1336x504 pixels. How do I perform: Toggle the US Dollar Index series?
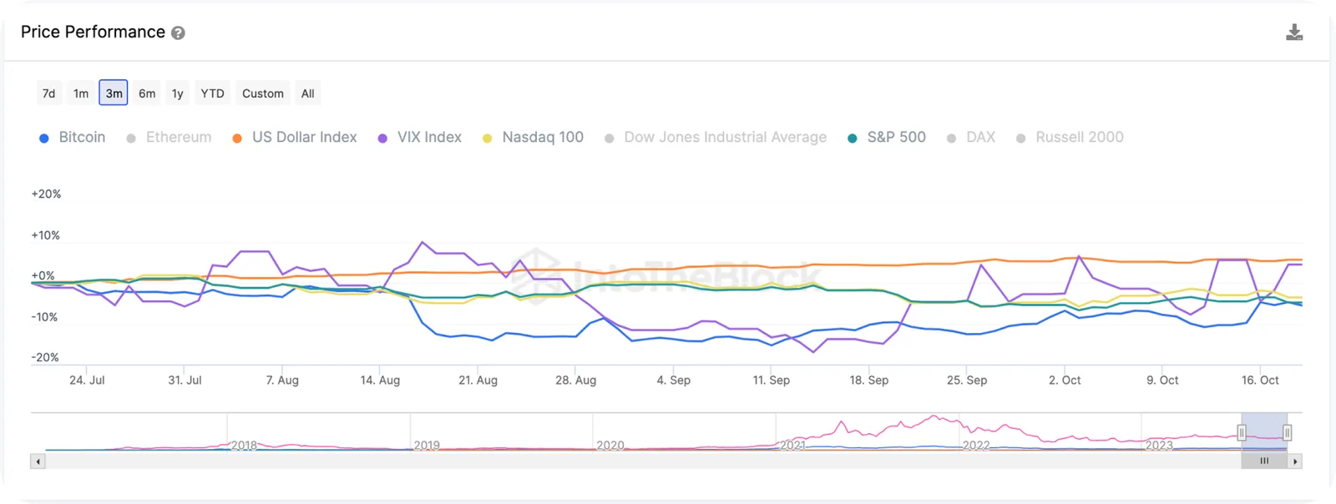295,138
